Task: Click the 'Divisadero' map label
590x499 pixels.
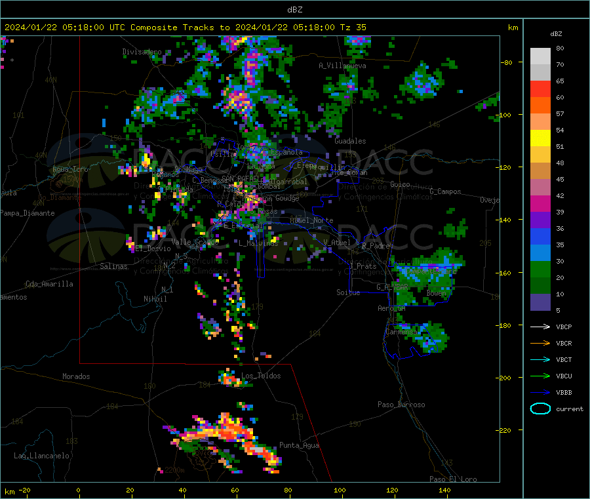Action: pos(142,52)
